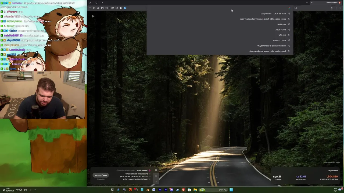Select suggestion 'קוין פליפ'
Screen dimensions: 344x193
click(x=220, y=35)
